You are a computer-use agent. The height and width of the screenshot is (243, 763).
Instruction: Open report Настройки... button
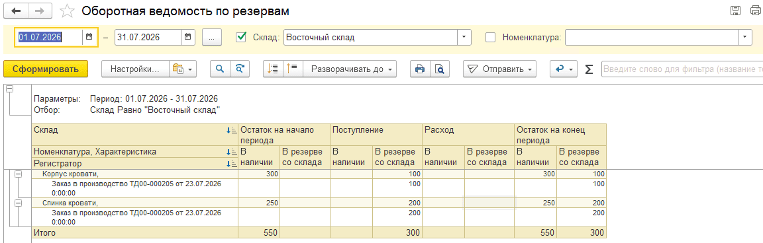point(135,69)
